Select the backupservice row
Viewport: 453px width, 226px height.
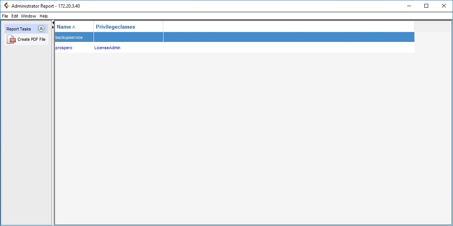(69, 37)
